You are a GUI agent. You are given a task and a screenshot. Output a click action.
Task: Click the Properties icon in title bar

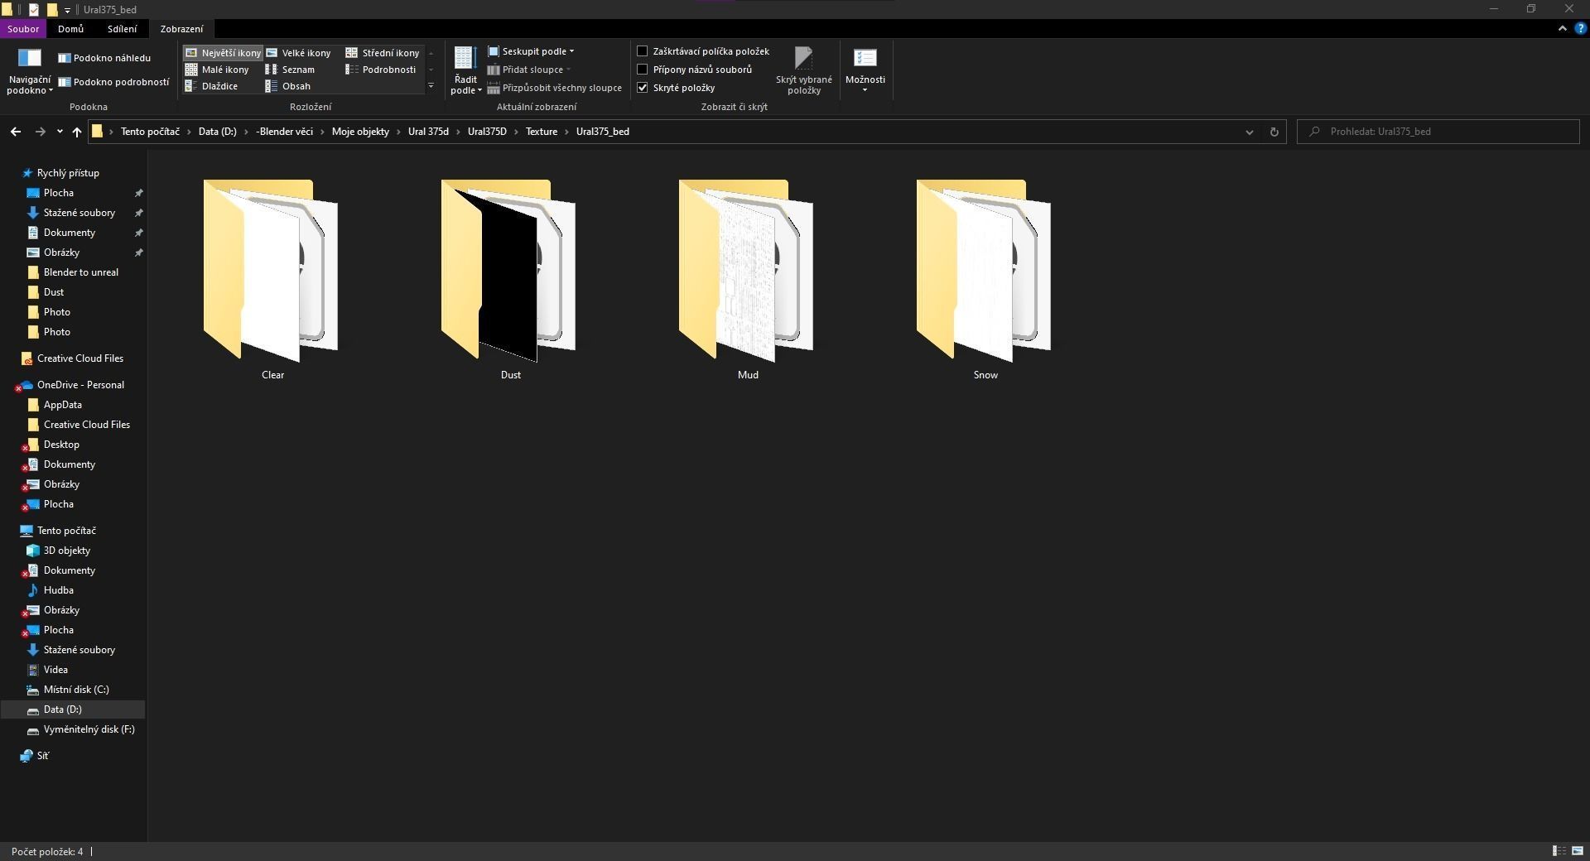pyautogui.click(x=34, y=9)
